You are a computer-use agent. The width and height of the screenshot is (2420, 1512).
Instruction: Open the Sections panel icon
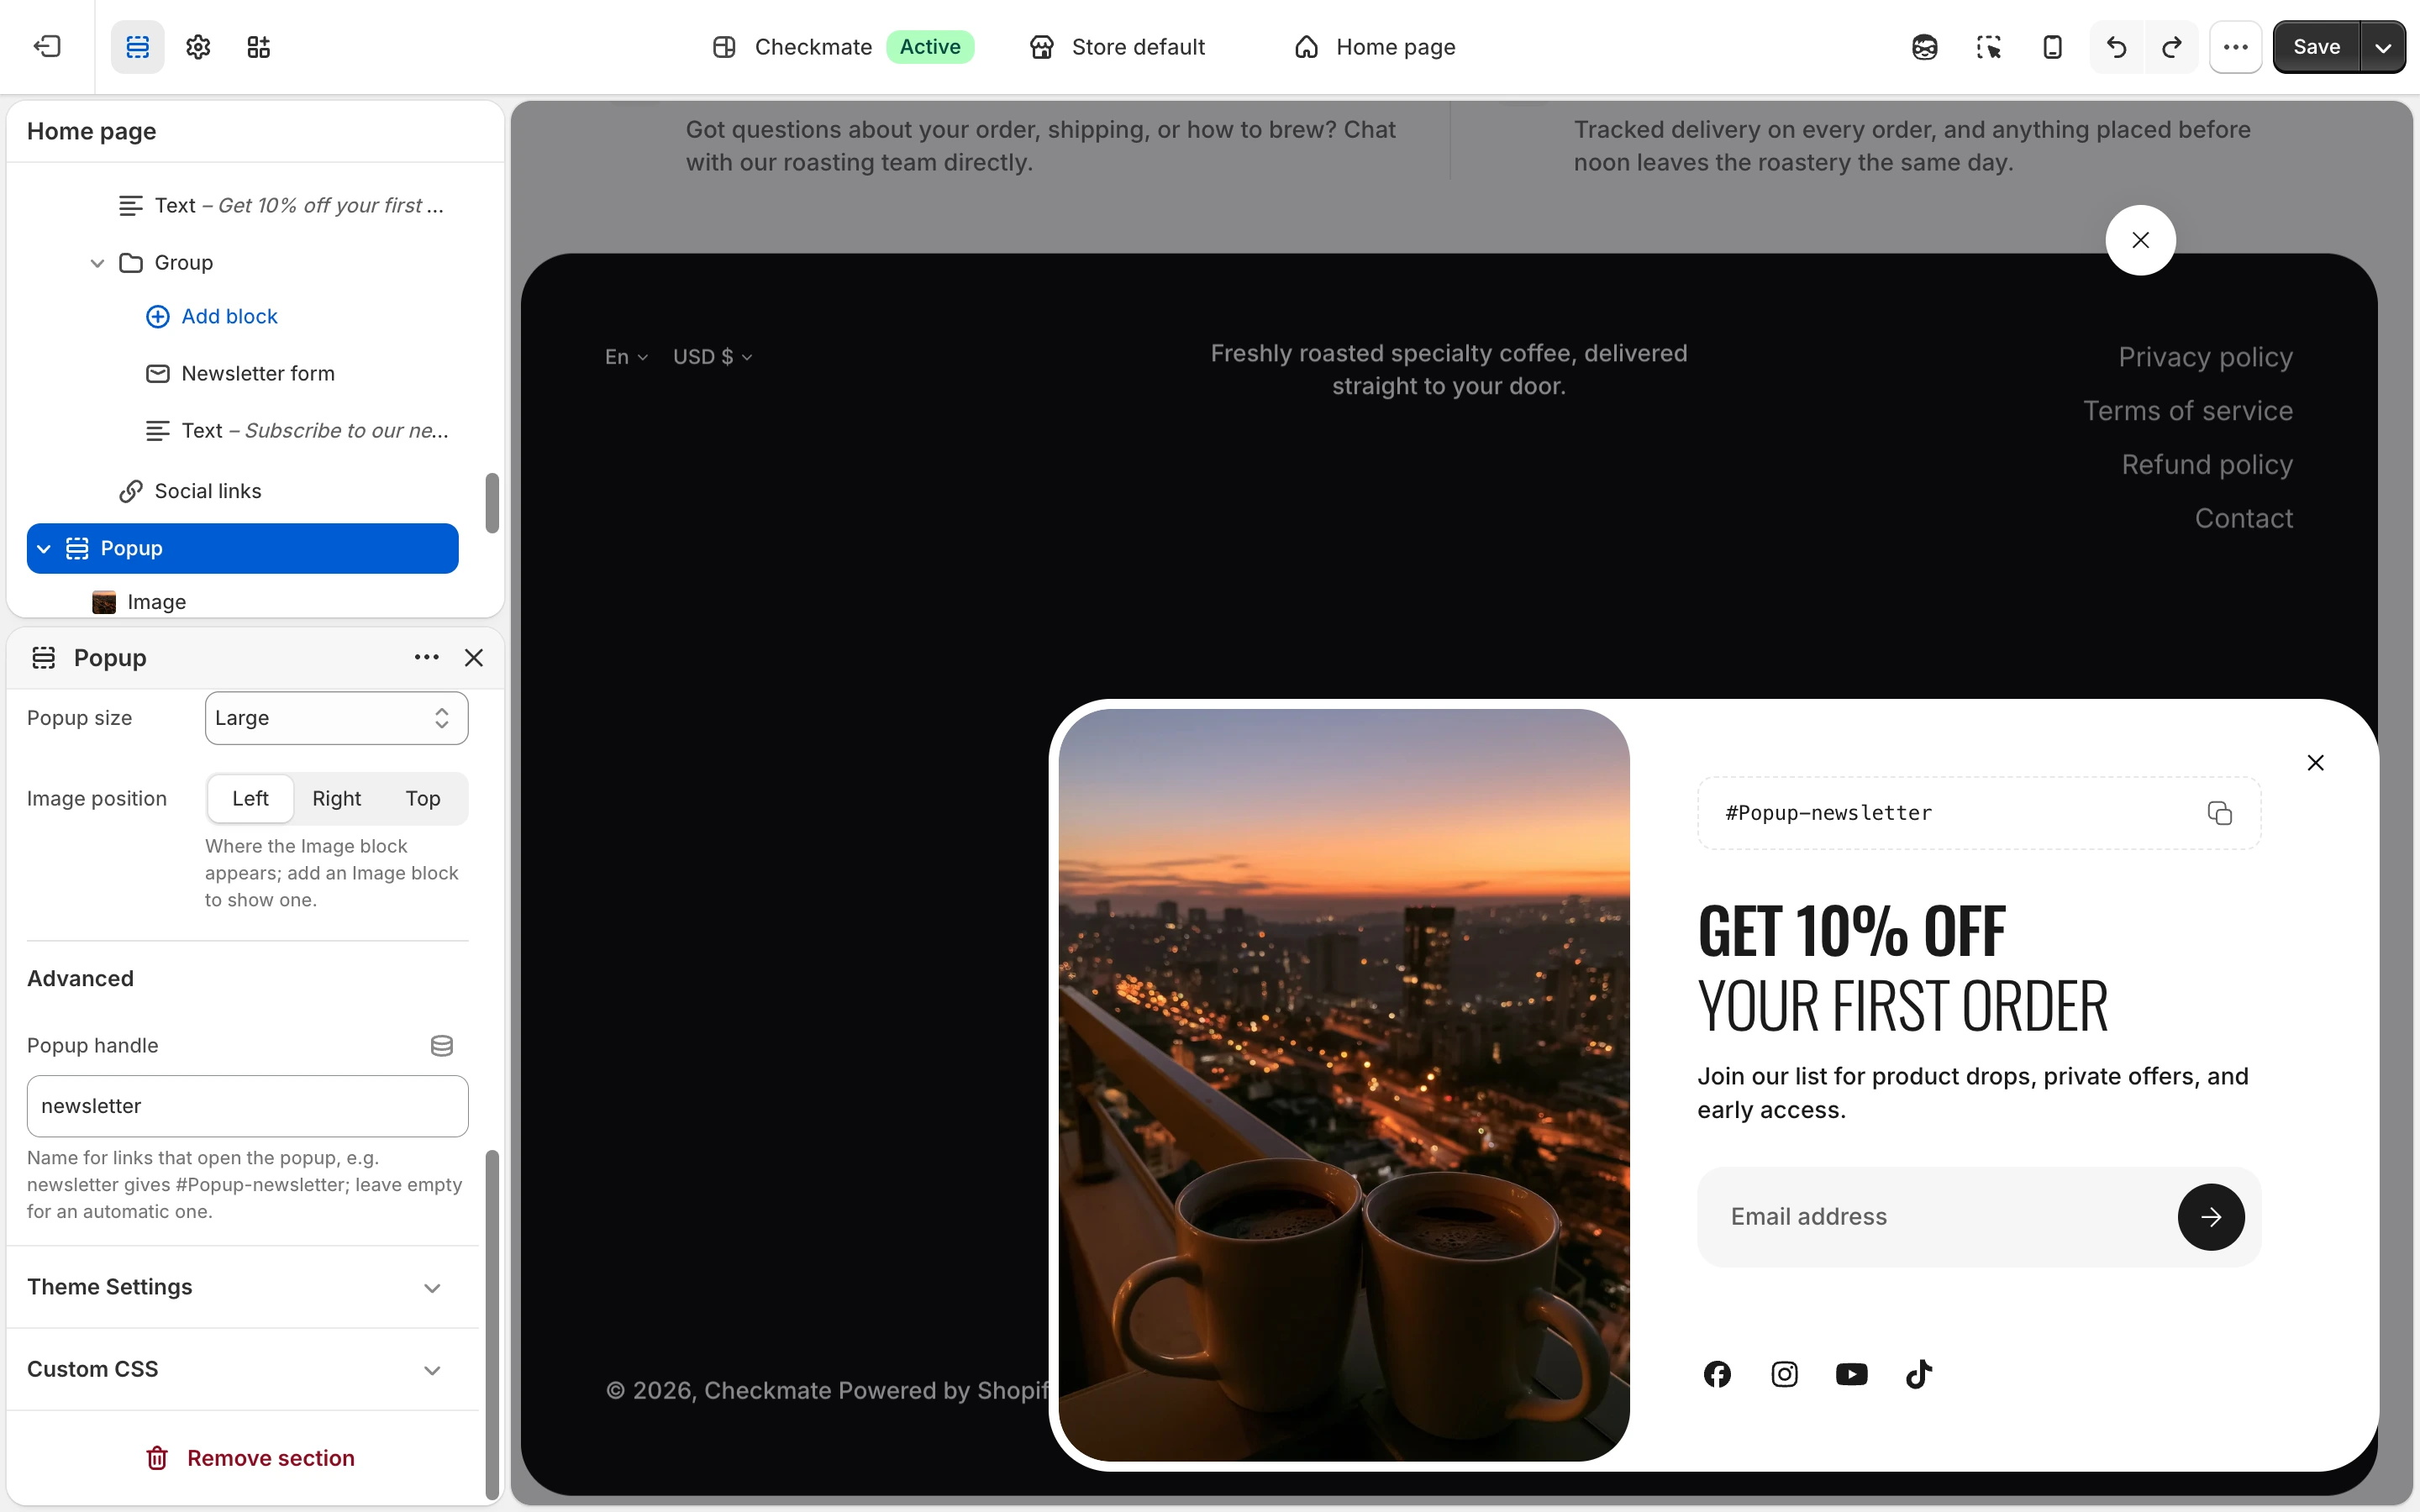pyautogui.click(x=137, y=47)
